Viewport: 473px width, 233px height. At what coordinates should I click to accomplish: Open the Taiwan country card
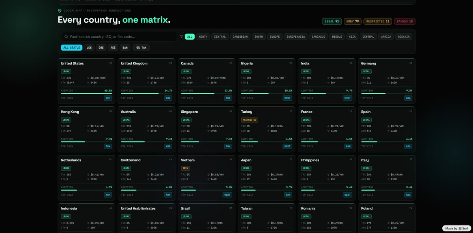tap(266, 218)
